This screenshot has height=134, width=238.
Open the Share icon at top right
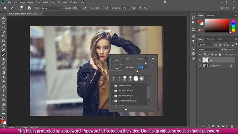pyautogui.click(x=235, y=8)
